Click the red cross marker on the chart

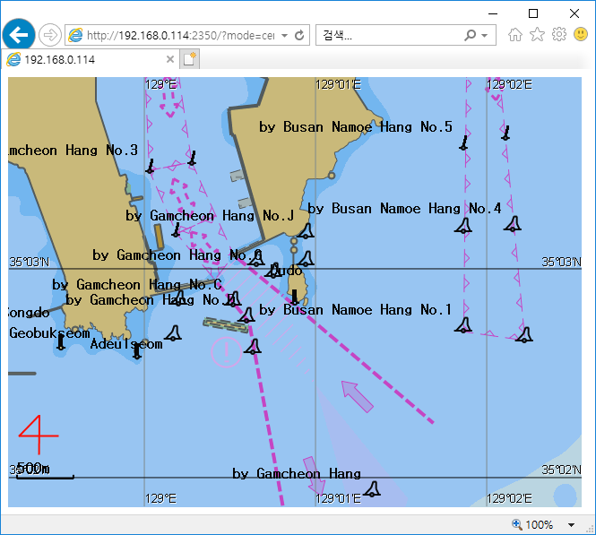(38, 436)
